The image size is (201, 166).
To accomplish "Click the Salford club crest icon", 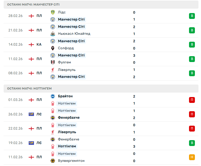I will [x=53, y=48].
